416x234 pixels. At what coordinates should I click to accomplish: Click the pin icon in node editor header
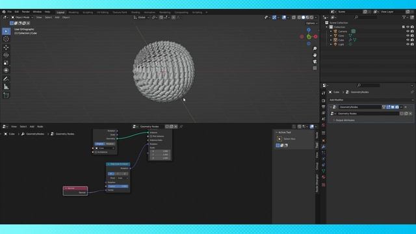tap(181, 127)
